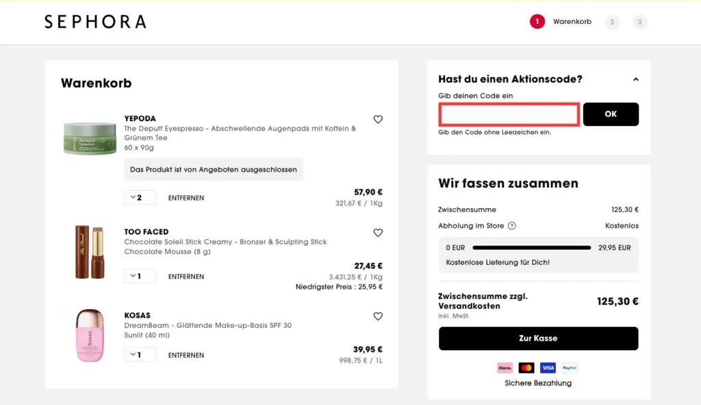Open the quantity selector for KOSAS DreamBeam
The height and width of the screenshot is (405, 701).
point(140,354)
